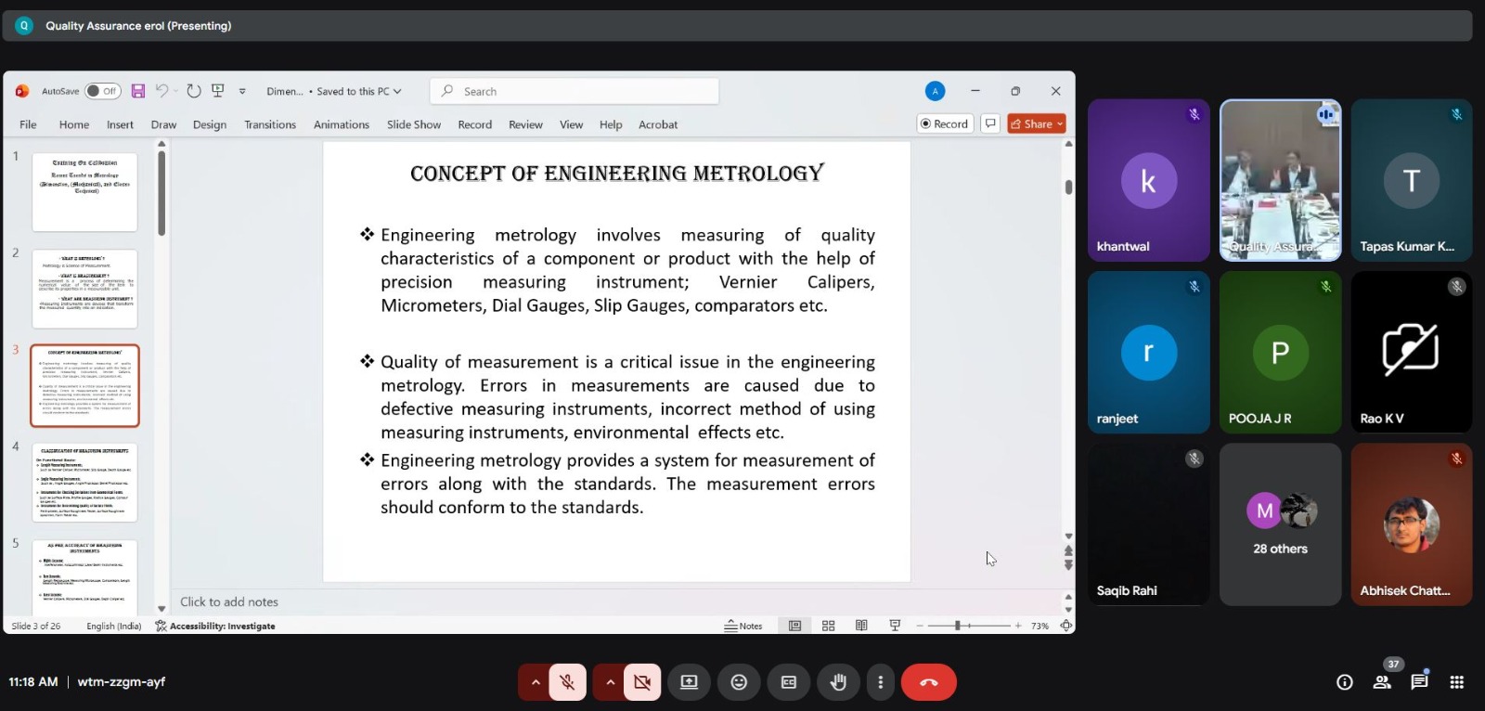
Task: Expand the video settings arrow
Action: 610,682
